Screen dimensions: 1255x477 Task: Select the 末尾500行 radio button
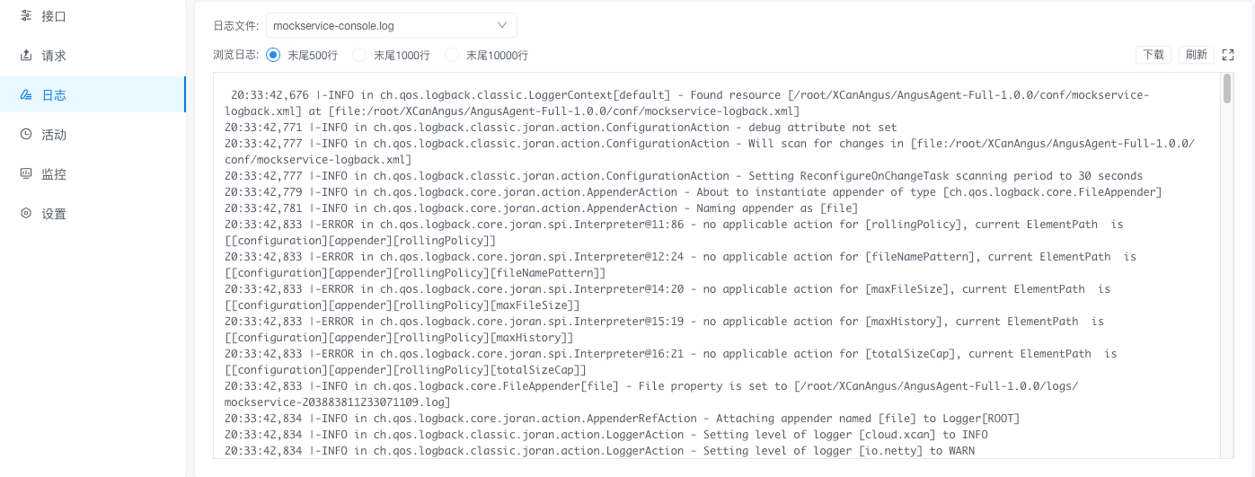click(273, 55)
